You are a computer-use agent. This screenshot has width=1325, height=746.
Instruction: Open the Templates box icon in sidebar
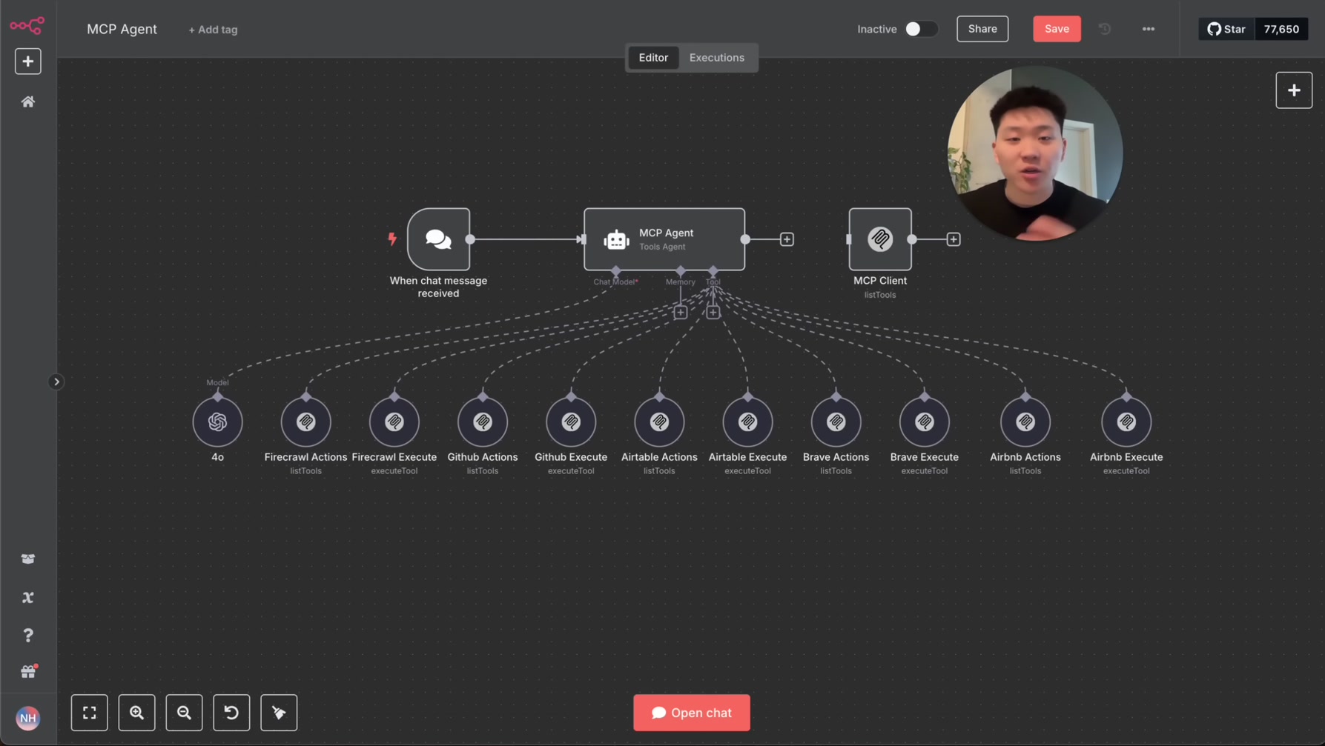point(28,559)
